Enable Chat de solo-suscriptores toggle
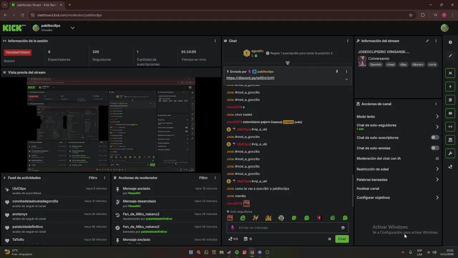458x258 pixels. pyautogui.click(x=435, y=138)
